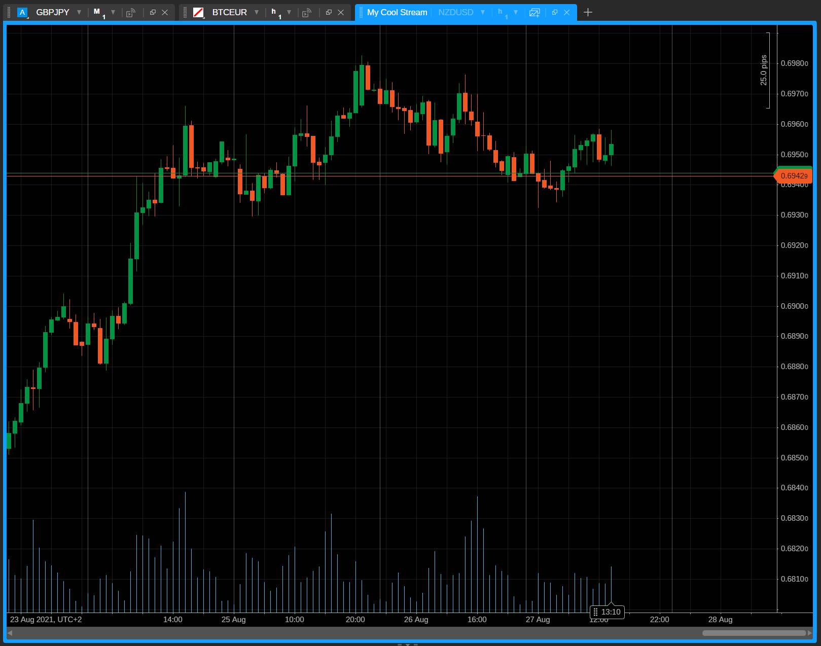Close the My Cool Stream tab
Viewport: 821px width, 646px height.
567,12
